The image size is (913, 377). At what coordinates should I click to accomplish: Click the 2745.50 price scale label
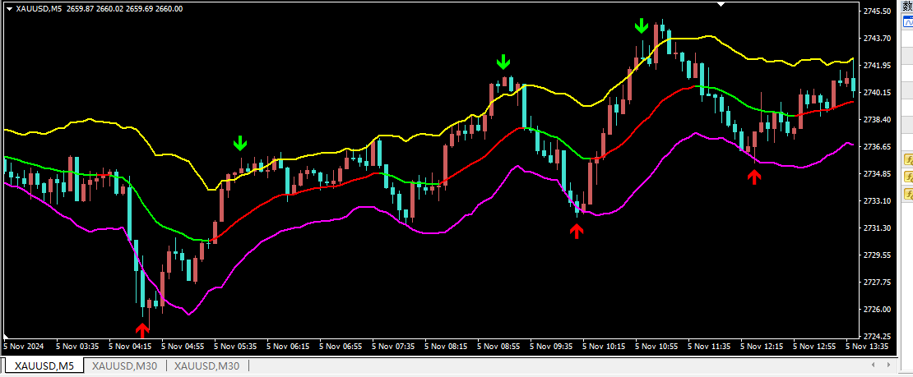pos(878,11)
